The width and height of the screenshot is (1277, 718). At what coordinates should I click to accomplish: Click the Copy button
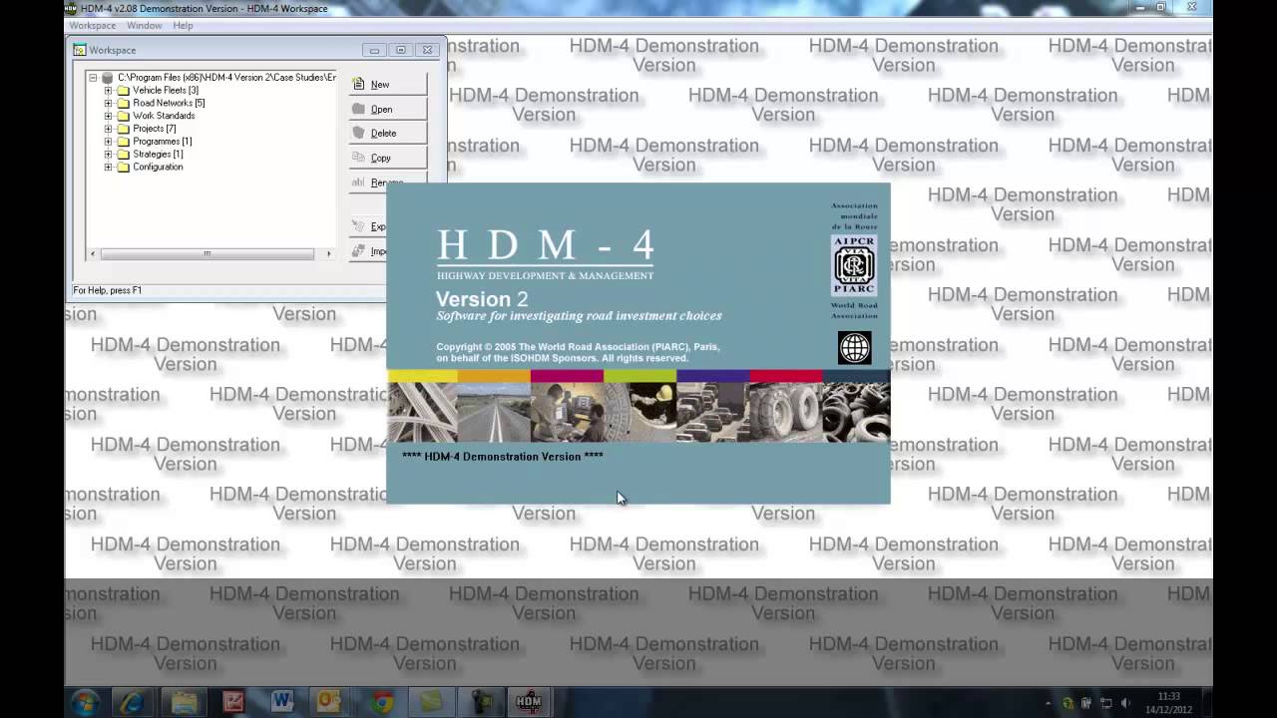tap(387, 158)
